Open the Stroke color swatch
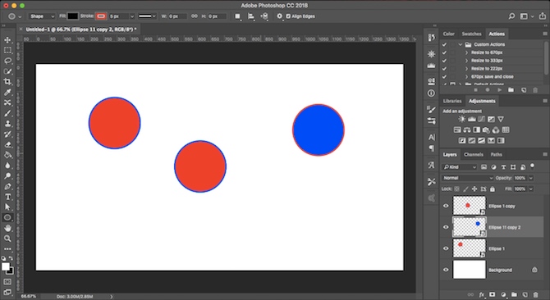 tap(101, 16)
